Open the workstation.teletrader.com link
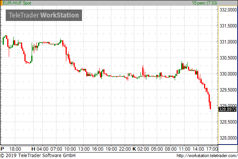238x159 pixels. (x=207, y=156)
